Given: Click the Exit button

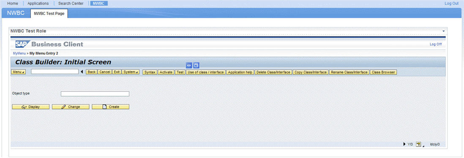Looking at the screenshot, I should [x=117, y=72].
